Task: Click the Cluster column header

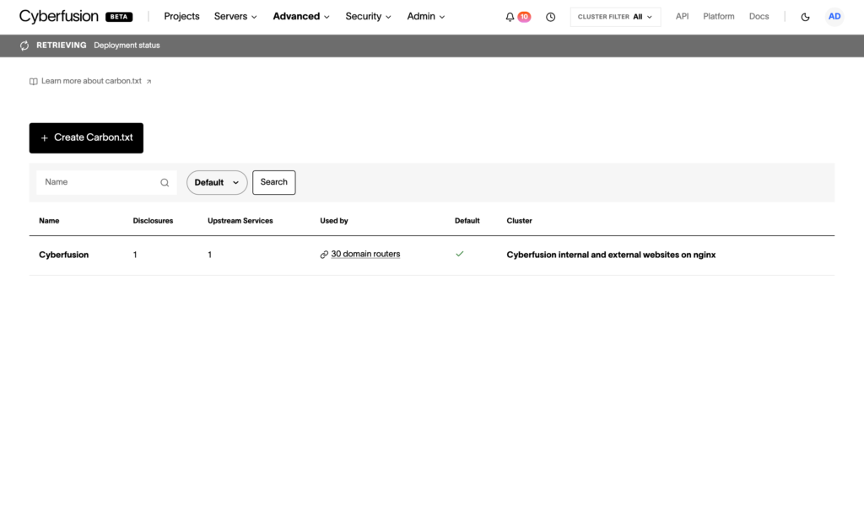Action: [519, 221]
